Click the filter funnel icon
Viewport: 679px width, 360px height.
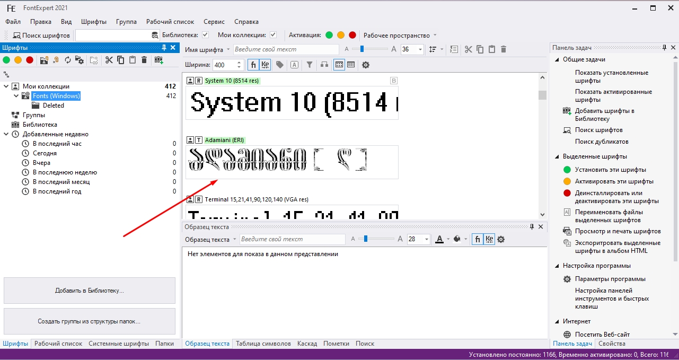point(309,65)
